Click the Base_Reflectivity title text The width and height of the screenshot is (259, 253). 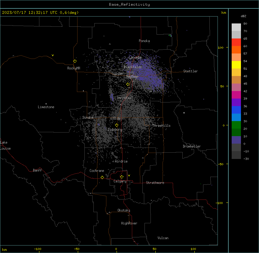(129, 5)
